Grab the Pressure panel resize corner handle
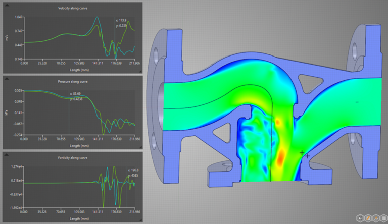 point(140,147)
